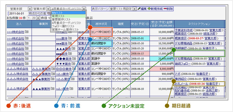
Task: Open the 1 - 20 page range dropdown
Action: (x=38, y=18)
